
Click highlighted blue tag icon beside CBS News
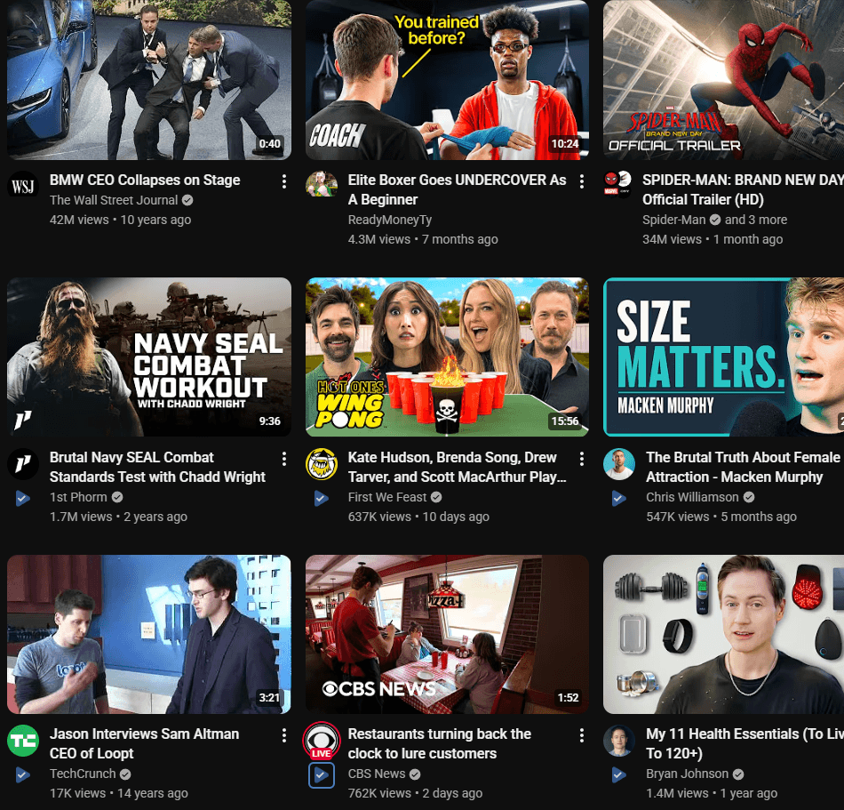[x=322, y=775]
